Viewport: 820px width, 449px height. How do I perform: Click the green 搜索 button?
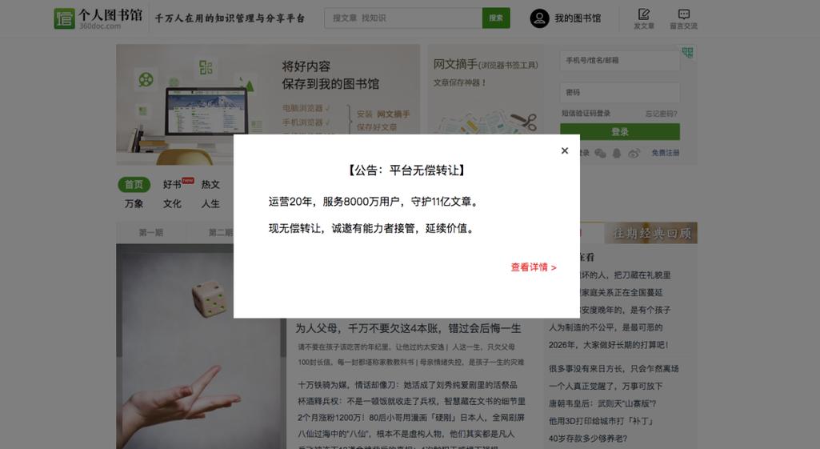click(x=496, y=18)
